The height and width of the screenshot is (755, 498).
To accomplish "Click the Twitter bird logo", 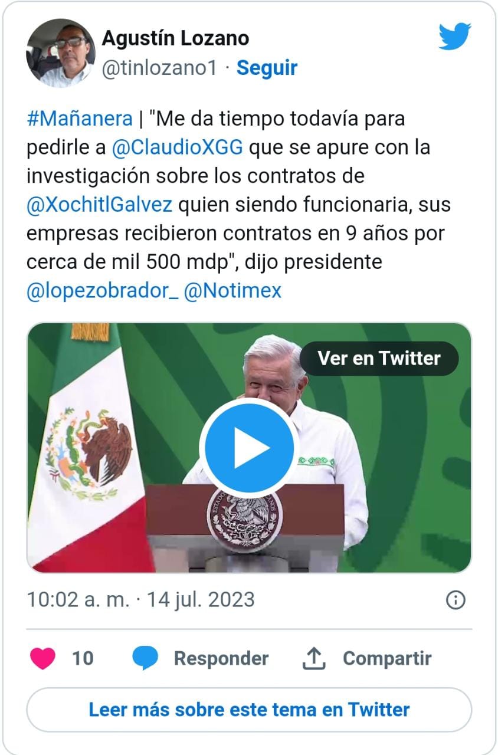I will (x=454, y=36).
